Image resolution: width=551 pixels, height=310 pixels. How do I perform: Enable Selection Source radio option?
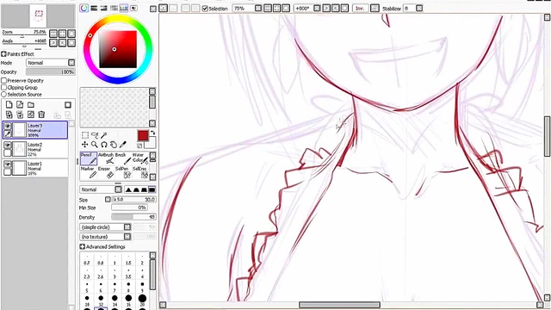click(x=3, y=95)
